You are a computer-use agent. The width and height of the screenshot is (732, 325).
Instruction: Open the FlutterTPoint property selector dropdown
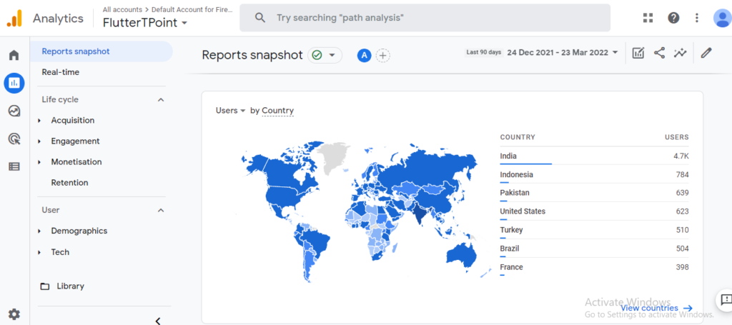pos(145,22)
